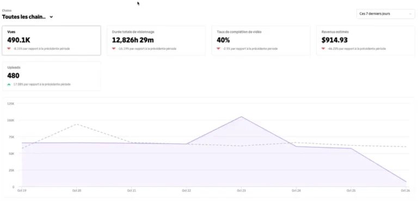The height and width of the screenshot is (201, 418).
Task: Click the 50K y-axis label
Action: [11, 154]
